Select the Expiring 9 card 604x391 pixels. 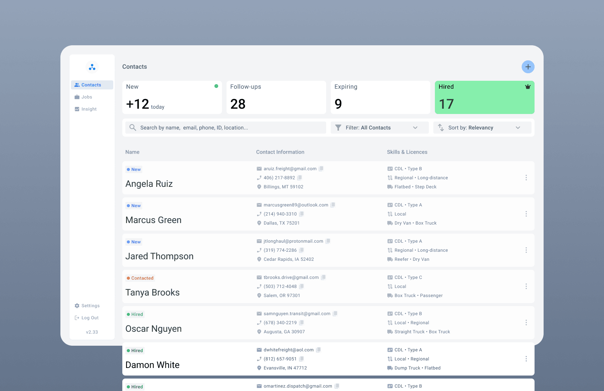coord(381,97)
